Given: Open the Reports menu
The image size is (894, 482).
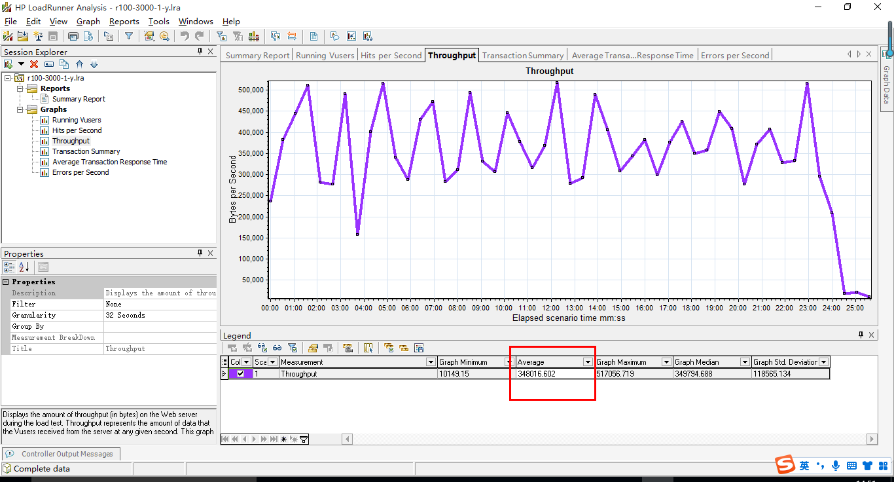Looking at the screenshot, I should [124, 22].
